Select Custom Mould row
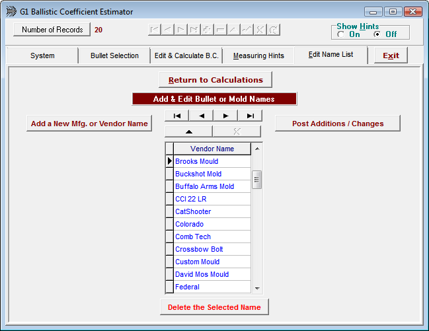This screenshot has height=331, width=429. pos(212,262)
